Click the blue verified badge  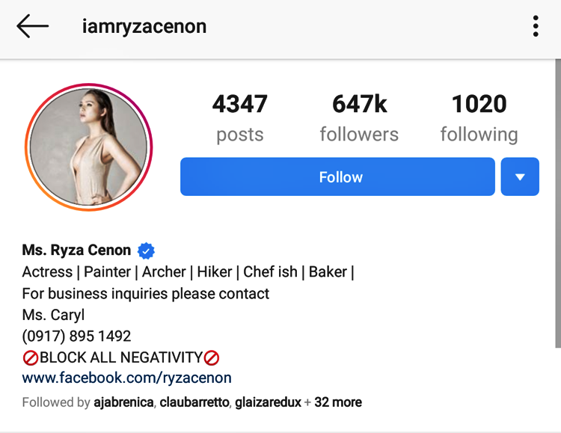pos(146,251)
